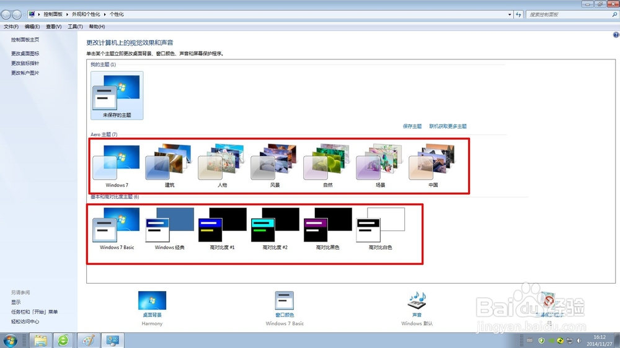Open the Windows Start orb

10,340
